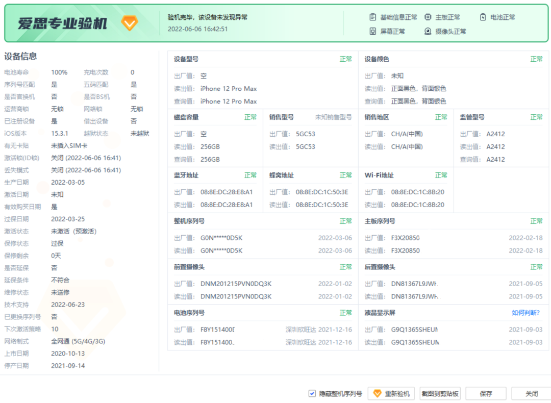The height and width of the screenshot is (403, 551).
Task: Click the 主板序列号 读出值 F3X20850
Action: (x=405, y=250)
